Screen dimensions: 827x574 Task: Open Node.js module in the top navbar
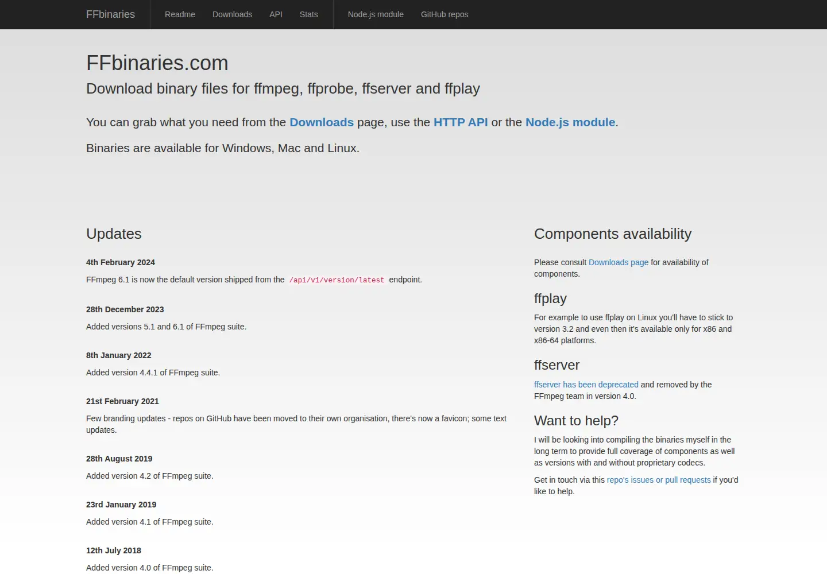tap(376, 14)
